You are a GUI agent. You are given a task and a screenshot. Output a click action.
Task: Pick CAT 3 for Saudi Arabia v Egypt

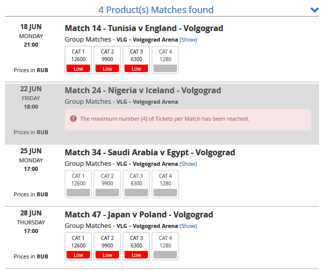pyautogui.click(x=136, y=184)
